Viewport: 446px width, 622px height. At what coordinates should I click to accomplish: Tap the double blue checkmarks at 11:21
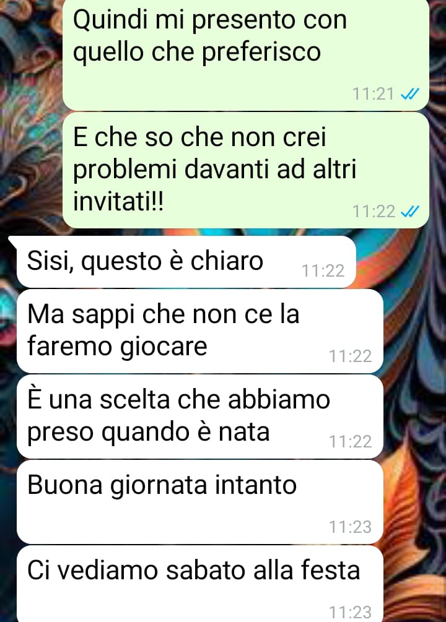[409, 95]
